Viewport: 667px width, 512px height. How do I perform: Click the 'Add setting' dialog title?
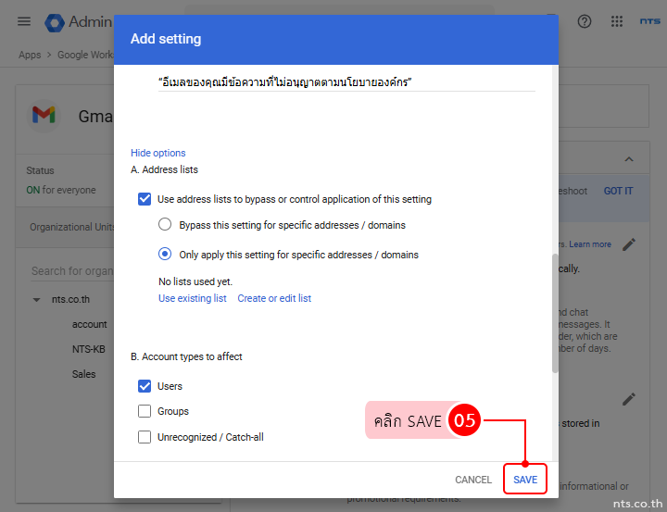[x=166, y=39]
